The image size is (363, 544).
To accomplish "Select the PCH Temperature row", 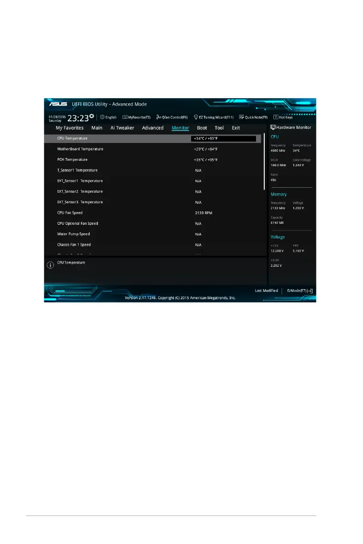I will (x=153, y=159).
